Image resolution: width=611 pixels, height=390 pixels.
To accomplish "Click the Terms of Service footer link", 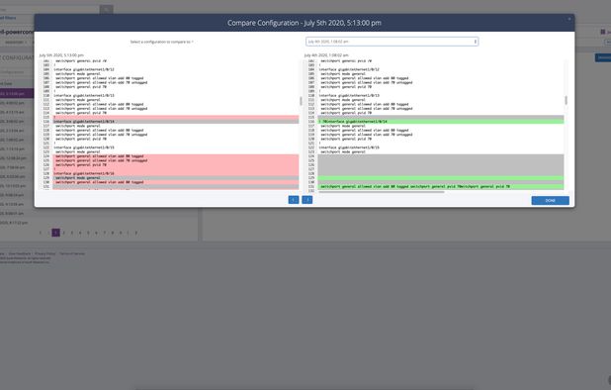I will click(72, 253).
